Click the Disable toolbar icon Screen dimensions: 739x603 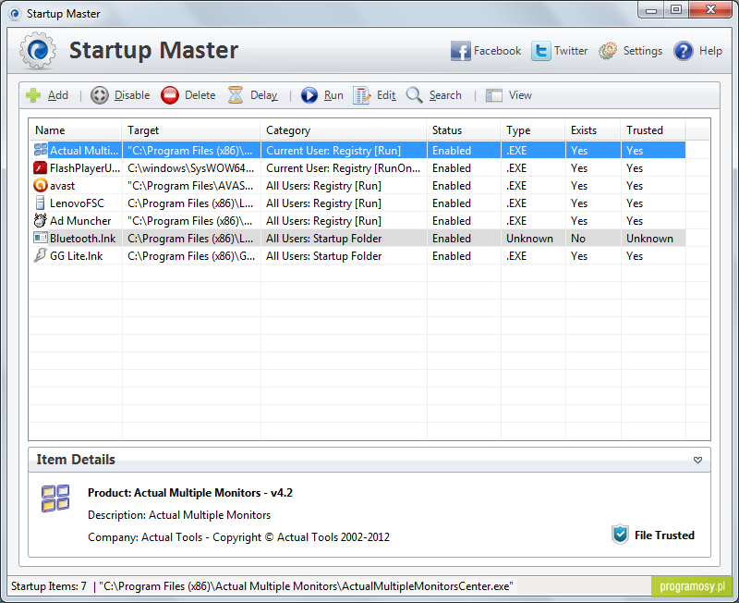[x=100, y=95]
